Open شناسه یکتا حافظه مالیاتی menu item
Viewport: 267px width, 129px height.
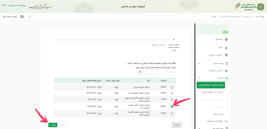coord(211,92)
